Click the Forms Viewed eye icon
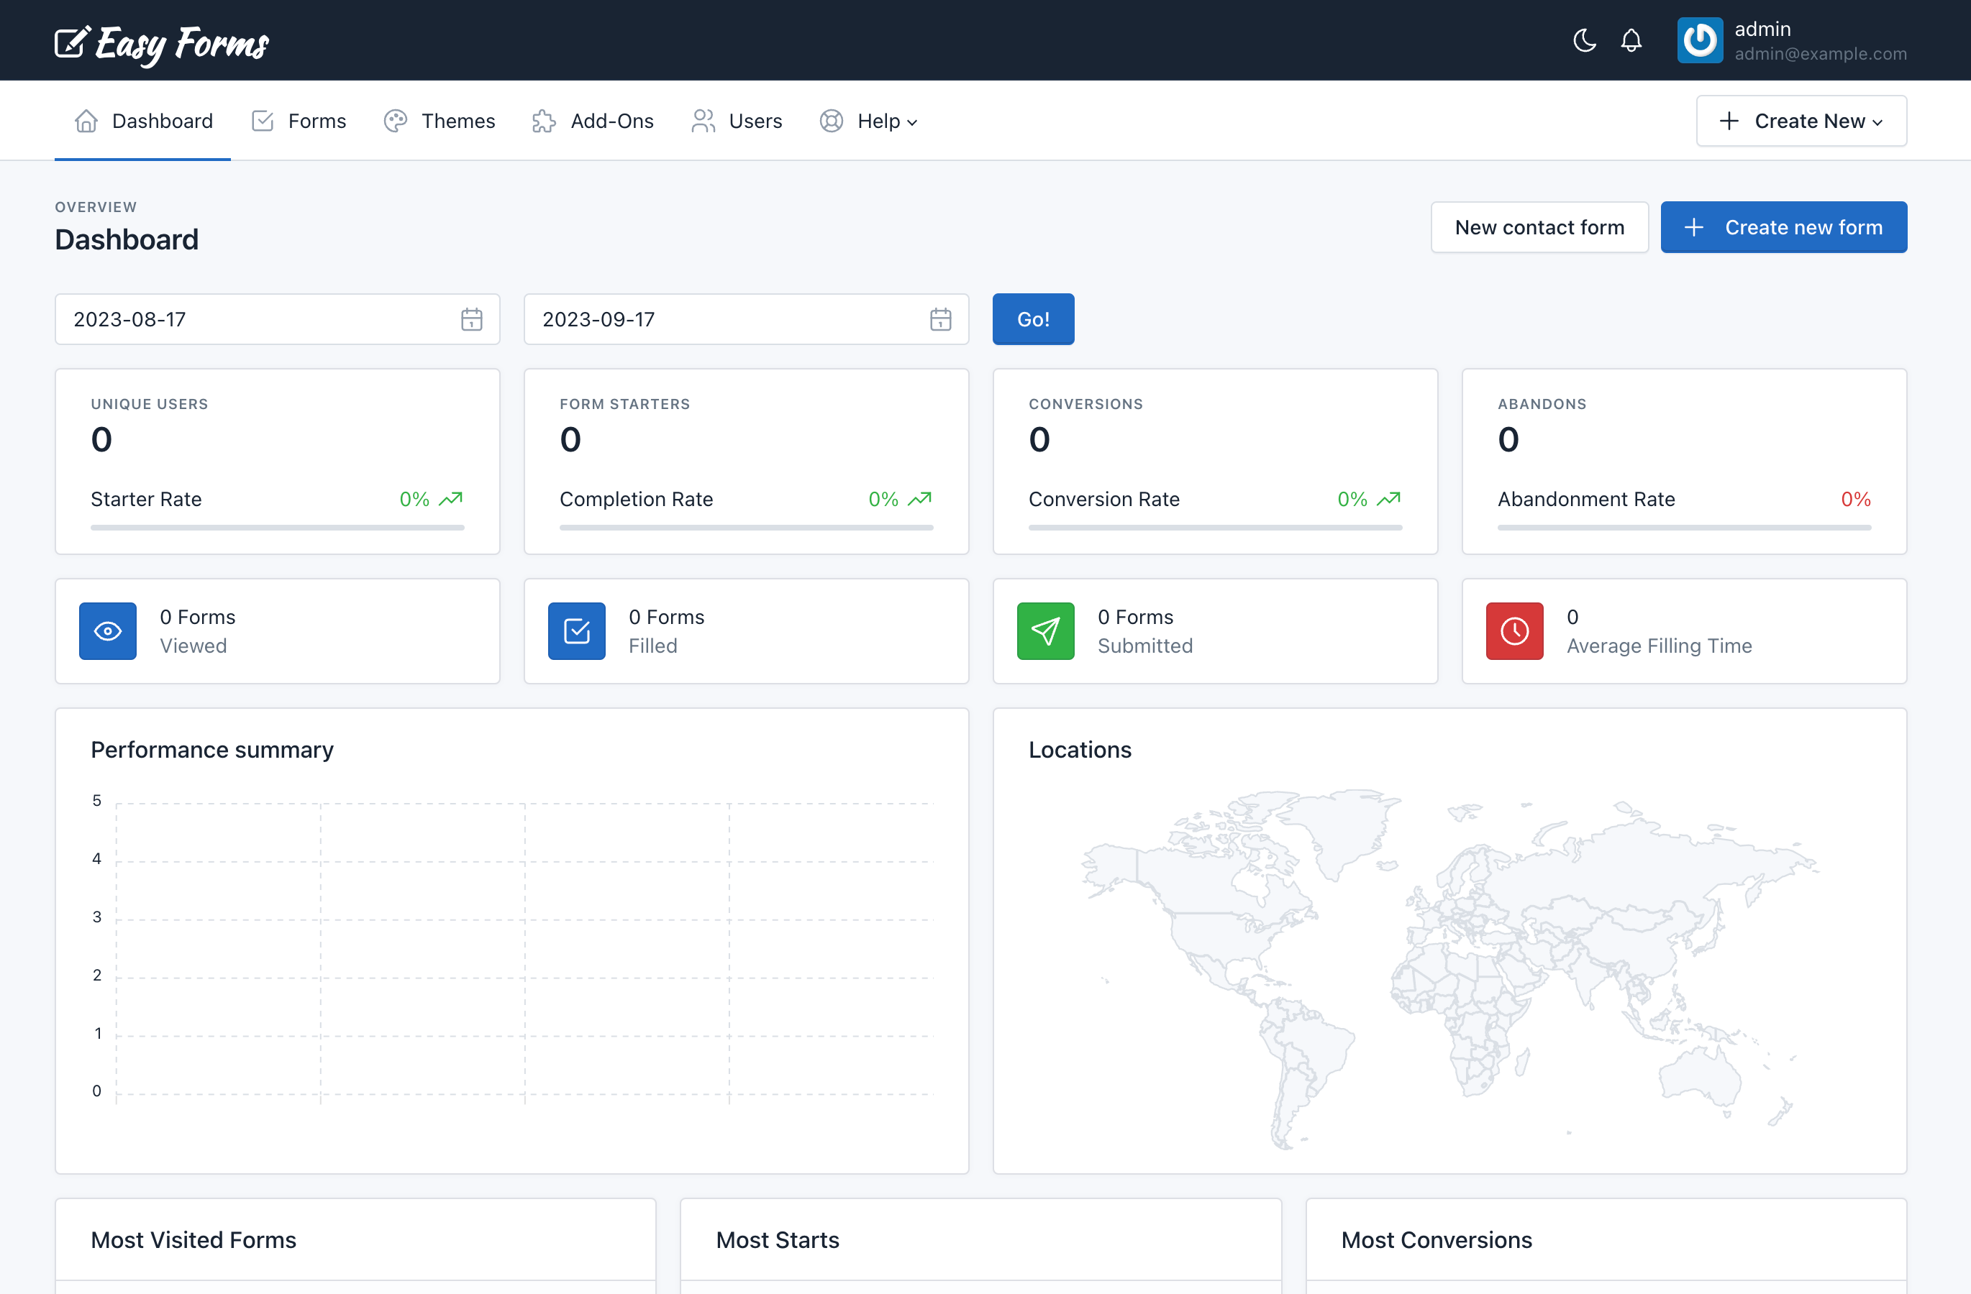Image resolution: width=1971 pixels, height=1294 pixels. 107,630
